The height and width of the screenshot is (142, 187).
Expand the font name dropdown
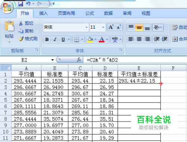pyautogui.click(x=86, y=27)
